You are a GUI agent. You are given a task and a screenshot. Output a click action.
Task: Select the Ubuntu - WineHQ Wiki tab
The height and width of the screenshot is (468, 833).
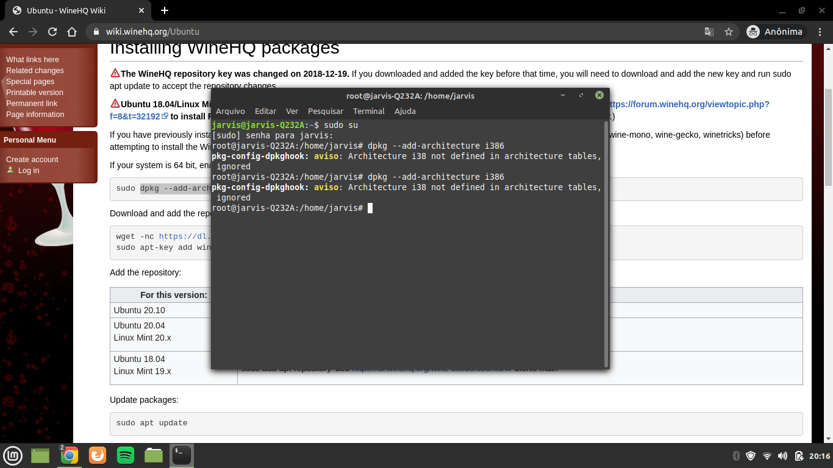78,10
